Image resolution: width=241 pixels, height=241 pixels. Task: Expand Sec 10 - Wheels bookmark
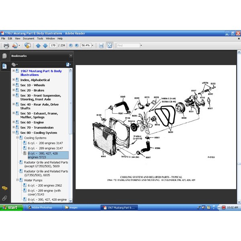(x=14, y=85)
